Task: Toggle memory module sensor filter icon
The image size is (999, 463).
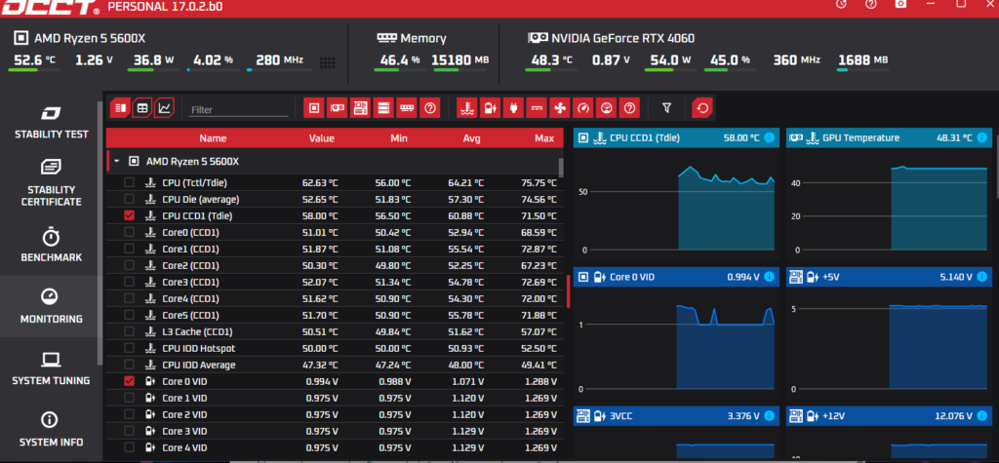Action: tap(407, 107)
